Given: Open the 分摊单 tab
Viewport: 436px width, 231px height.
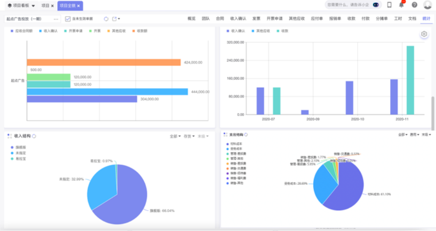Looking at the screenshot, I should [x=382, y=19].
